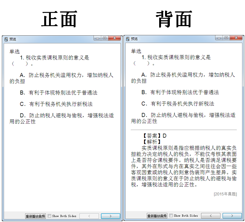Click option A text in right window
The image size is (245, 222).
[x=183, y=78]
